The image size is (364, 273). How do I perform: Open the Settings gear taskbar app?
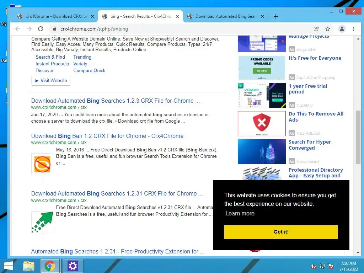coord(73,266)
